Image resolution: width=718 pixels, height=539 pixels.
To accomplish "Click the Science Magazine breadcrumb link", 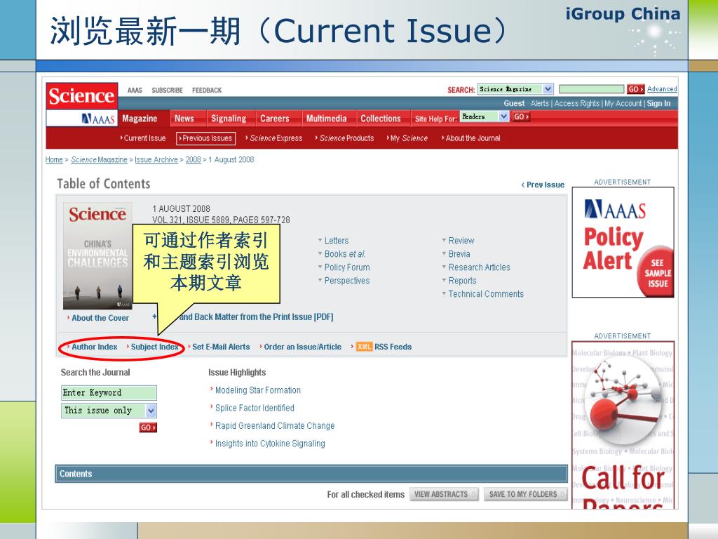I will 99,159.
